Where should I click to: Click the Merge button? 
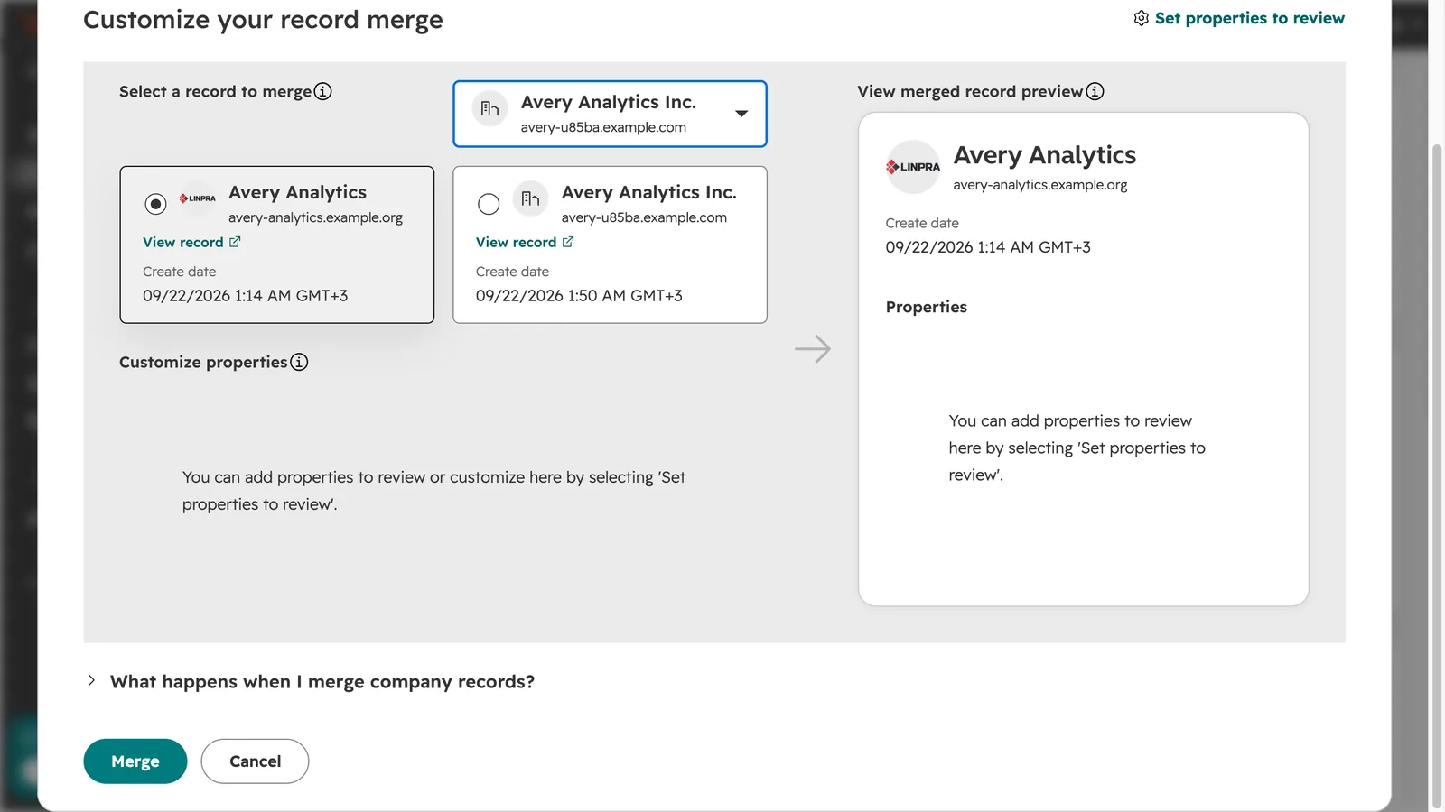coord(135,761)
